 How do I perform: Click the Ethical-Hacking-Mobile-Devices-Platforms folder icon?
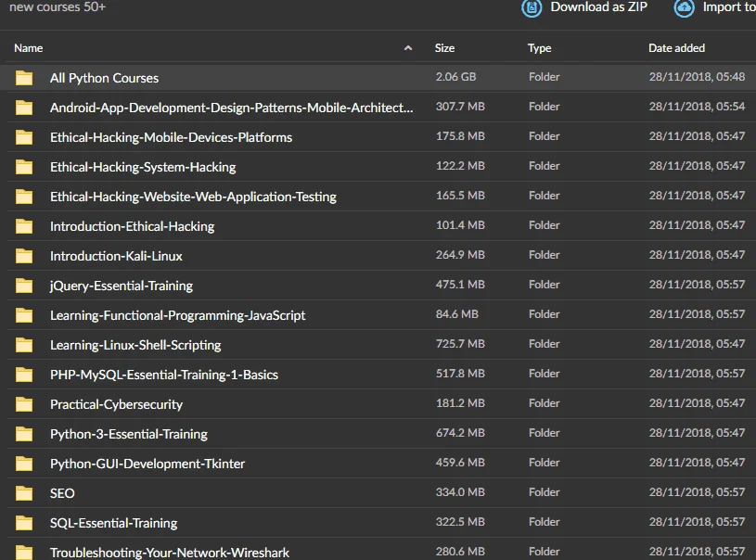pyautogui.click(x=24, y=137)
